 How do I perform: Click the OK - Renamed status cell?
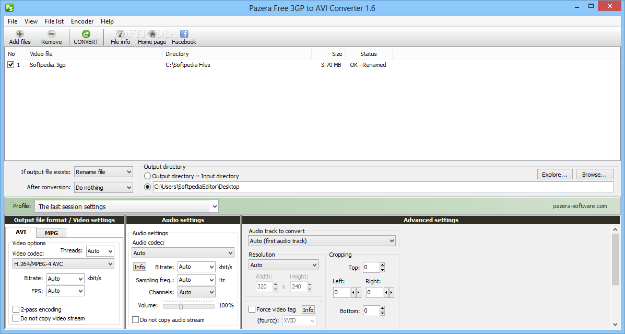[368, 65]
